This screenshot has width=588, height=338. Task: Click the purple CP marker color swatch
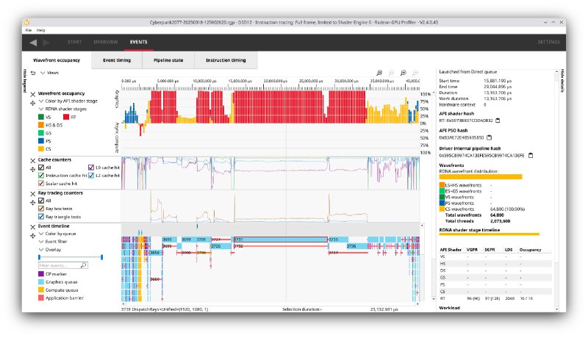(41, 274)
